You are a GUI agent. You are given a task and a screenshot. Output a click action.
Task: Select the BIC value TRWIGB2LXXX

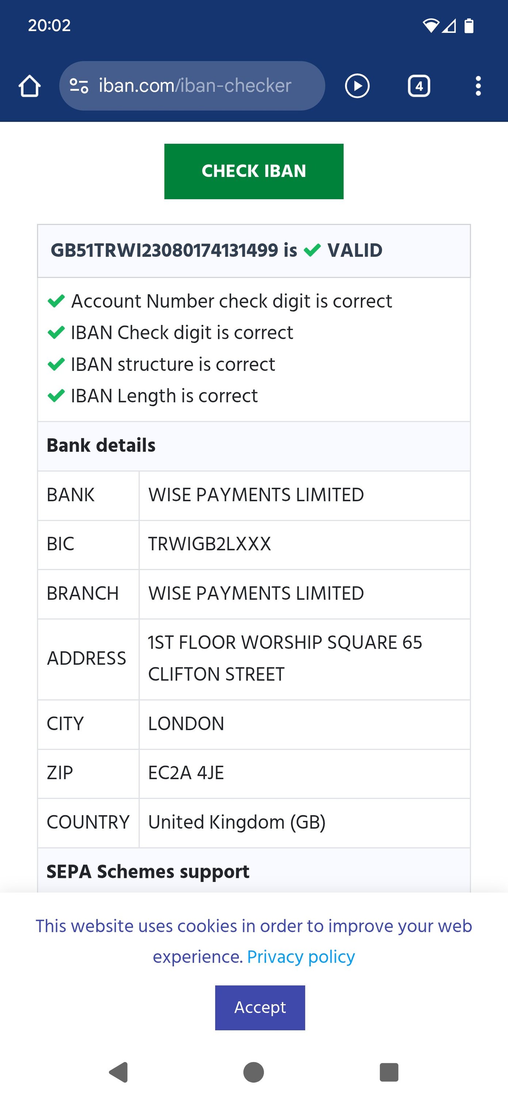209,544
